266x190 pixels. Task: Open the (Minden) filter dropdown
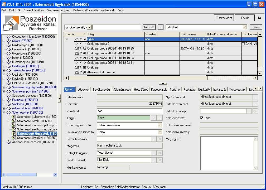(x=244, y=27)
